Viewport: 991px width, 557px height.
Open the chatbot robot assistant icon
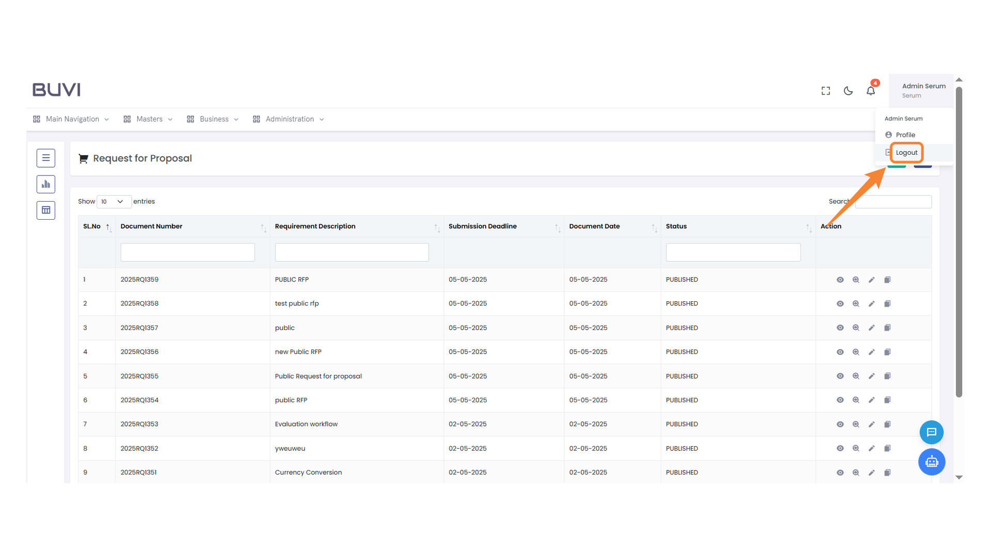[x=931, y=462]
